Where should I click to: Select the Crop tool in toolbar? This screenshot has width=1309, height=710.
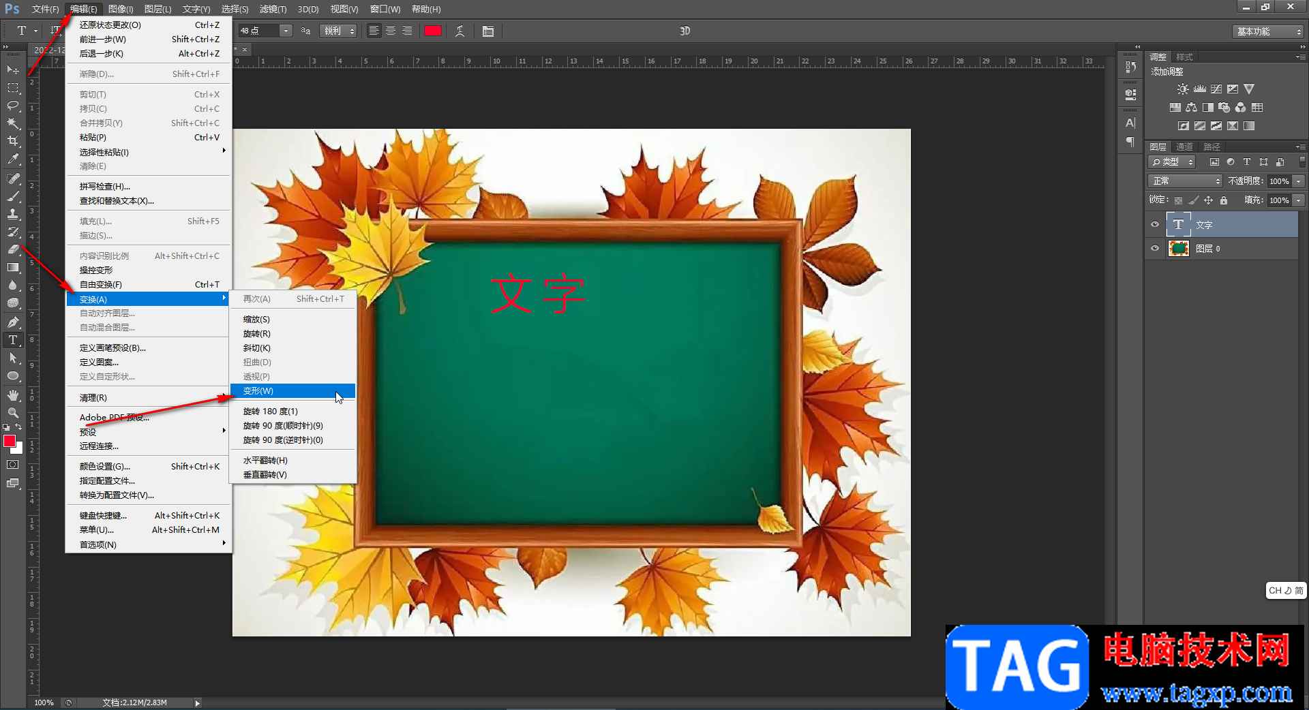pyautogui.click(x=13, y=141)
